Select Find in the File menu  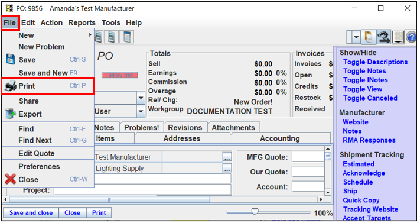pyautogui.click(x=48, y=129)
